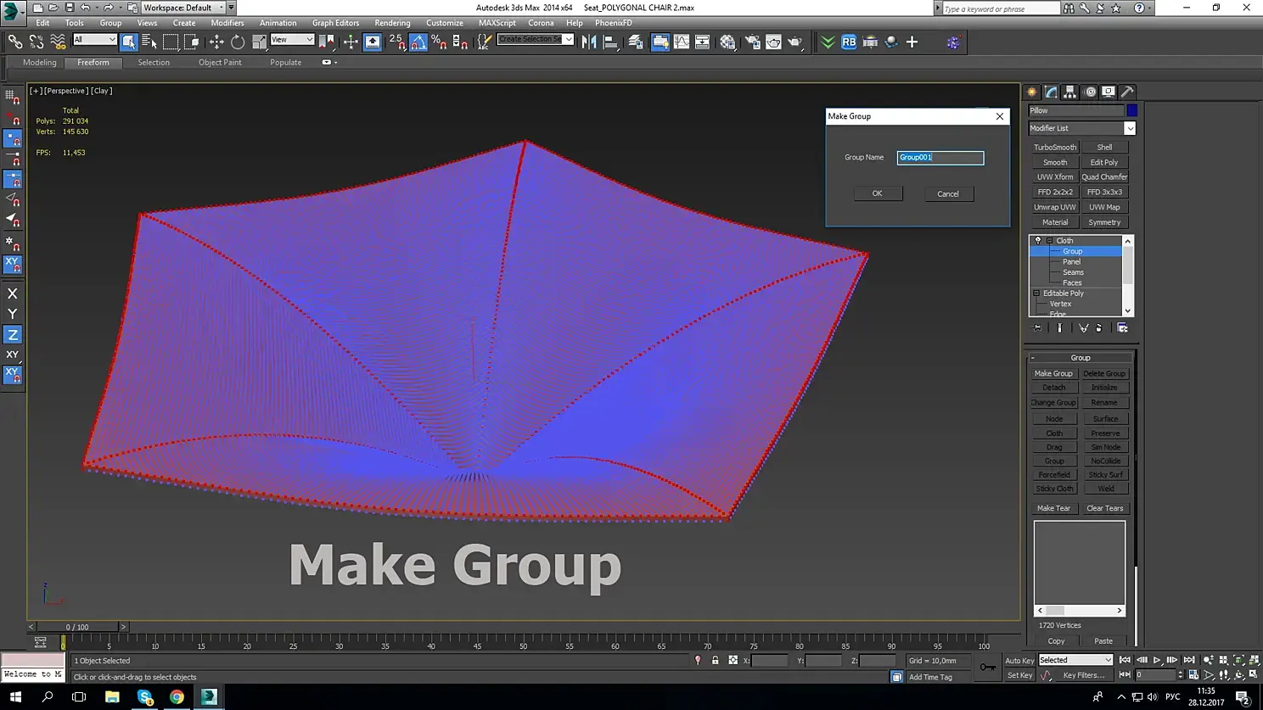Toggle Auto Key animation mode
The width and height of the screenshot is (1263, 710).
point(1019,660)
